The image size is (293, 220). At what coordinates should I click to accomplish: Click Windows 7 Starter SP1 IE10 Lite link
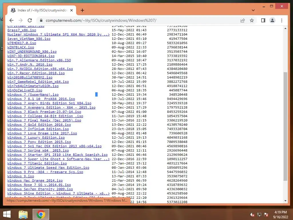[x=58, y=155]
